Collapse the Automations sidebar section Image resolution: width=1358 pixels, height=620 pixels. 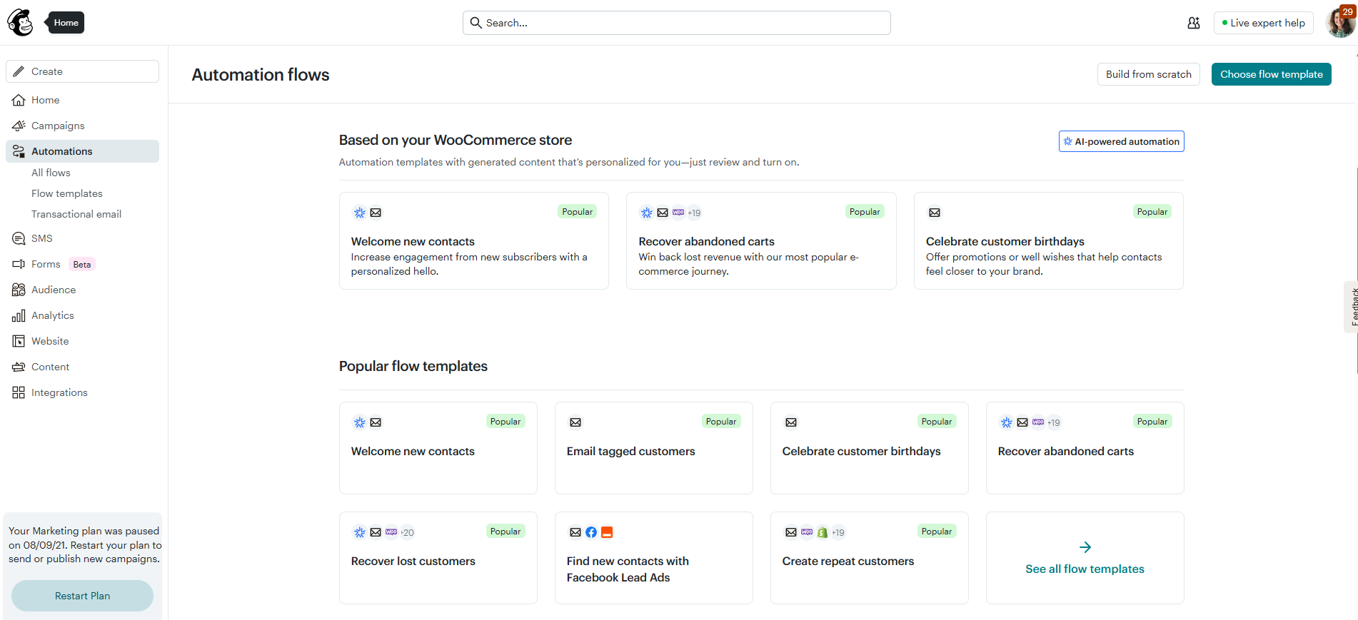coord(61,151)
